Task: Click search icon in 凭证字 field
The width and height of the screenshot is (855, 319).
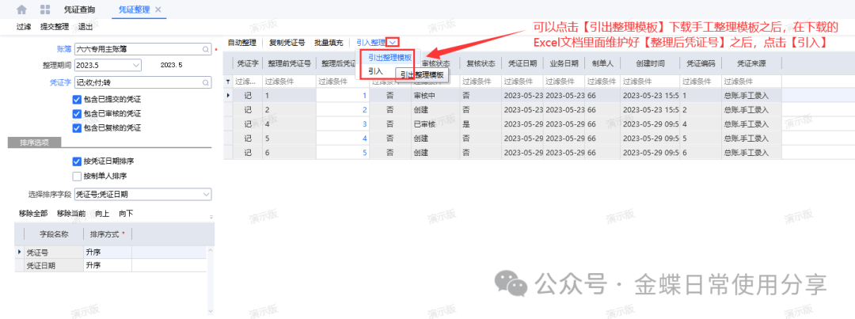Action: pyautogui.click(x=206, y=82)
